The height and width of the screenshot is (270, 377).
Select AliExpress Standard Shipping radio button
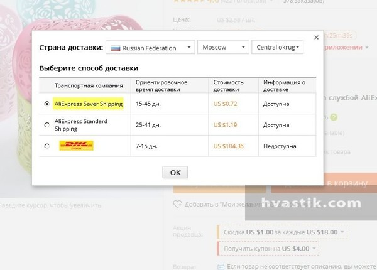point(47,125)
